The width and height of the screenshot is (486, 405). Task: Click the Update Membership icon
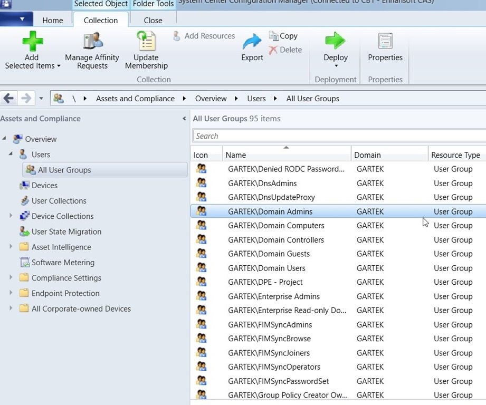(x=146, y=41)
